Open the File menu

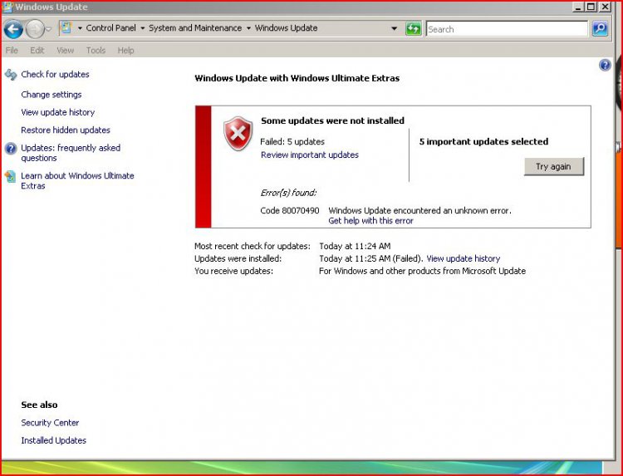12,51
